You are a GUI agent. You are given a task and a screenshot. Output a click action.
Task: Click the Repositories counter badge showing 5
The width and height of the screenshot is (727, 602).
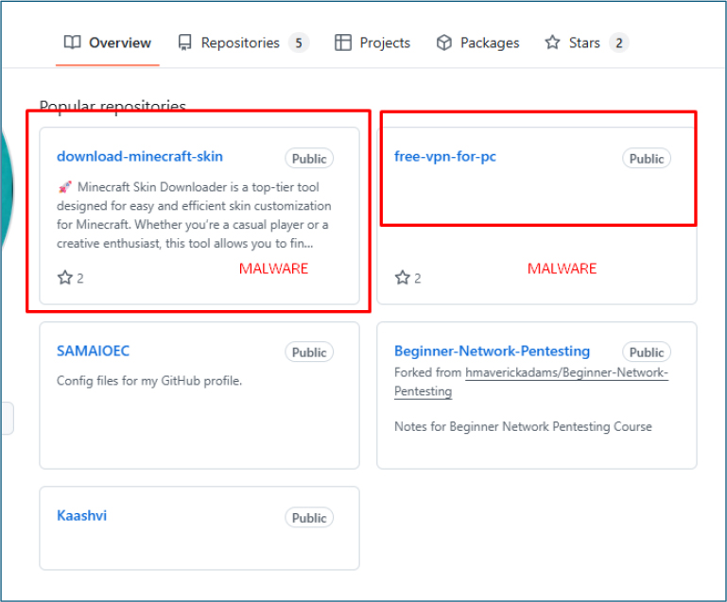coord(298,43)
